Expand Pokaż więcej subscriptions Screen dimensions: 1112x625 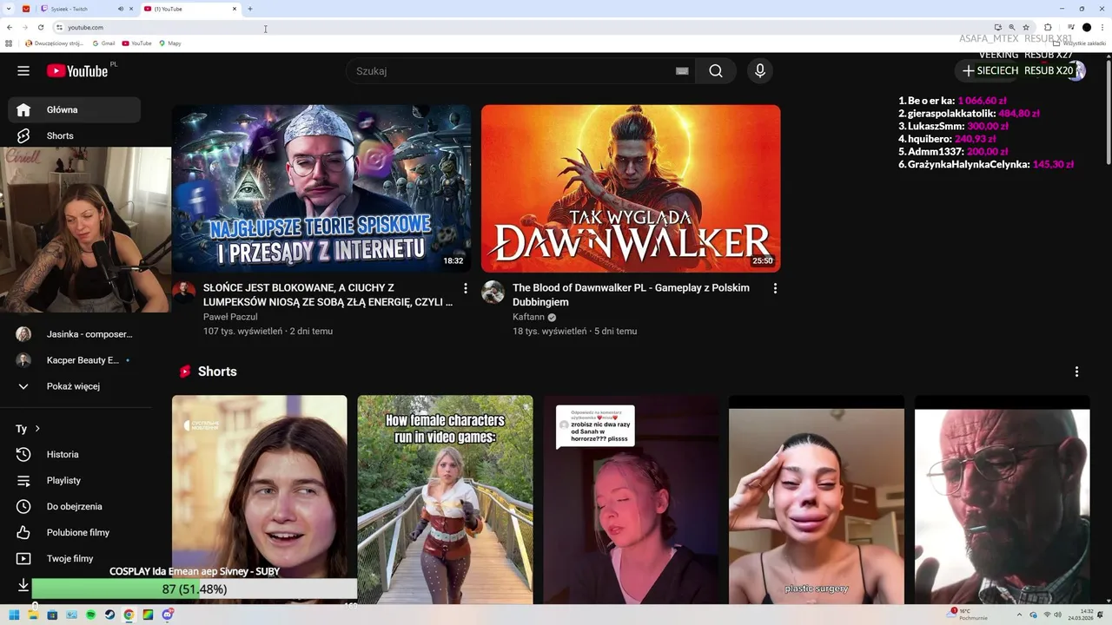(x=74, y=386)
